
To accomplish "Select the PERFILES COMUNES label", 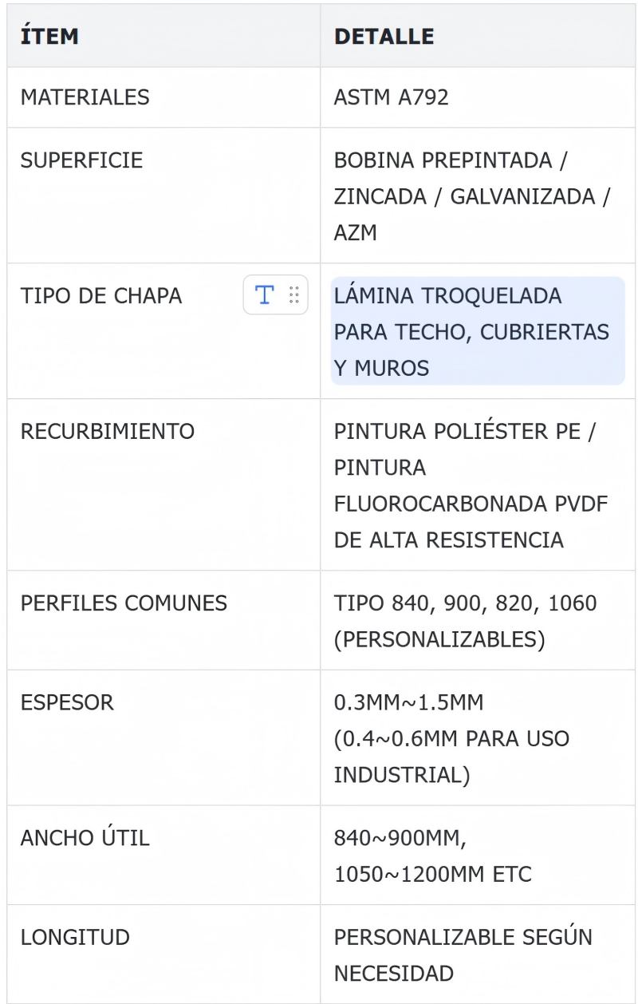I will click(x=124, y=603).
